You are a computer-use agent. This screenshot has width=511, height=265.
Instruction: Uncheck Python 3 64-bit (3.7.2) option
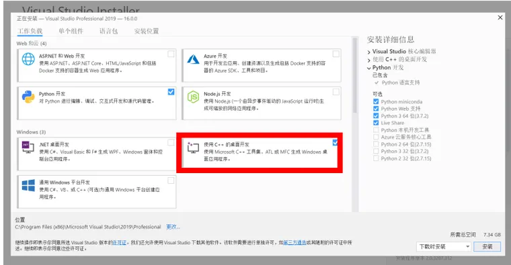click(x=376, y=116)
